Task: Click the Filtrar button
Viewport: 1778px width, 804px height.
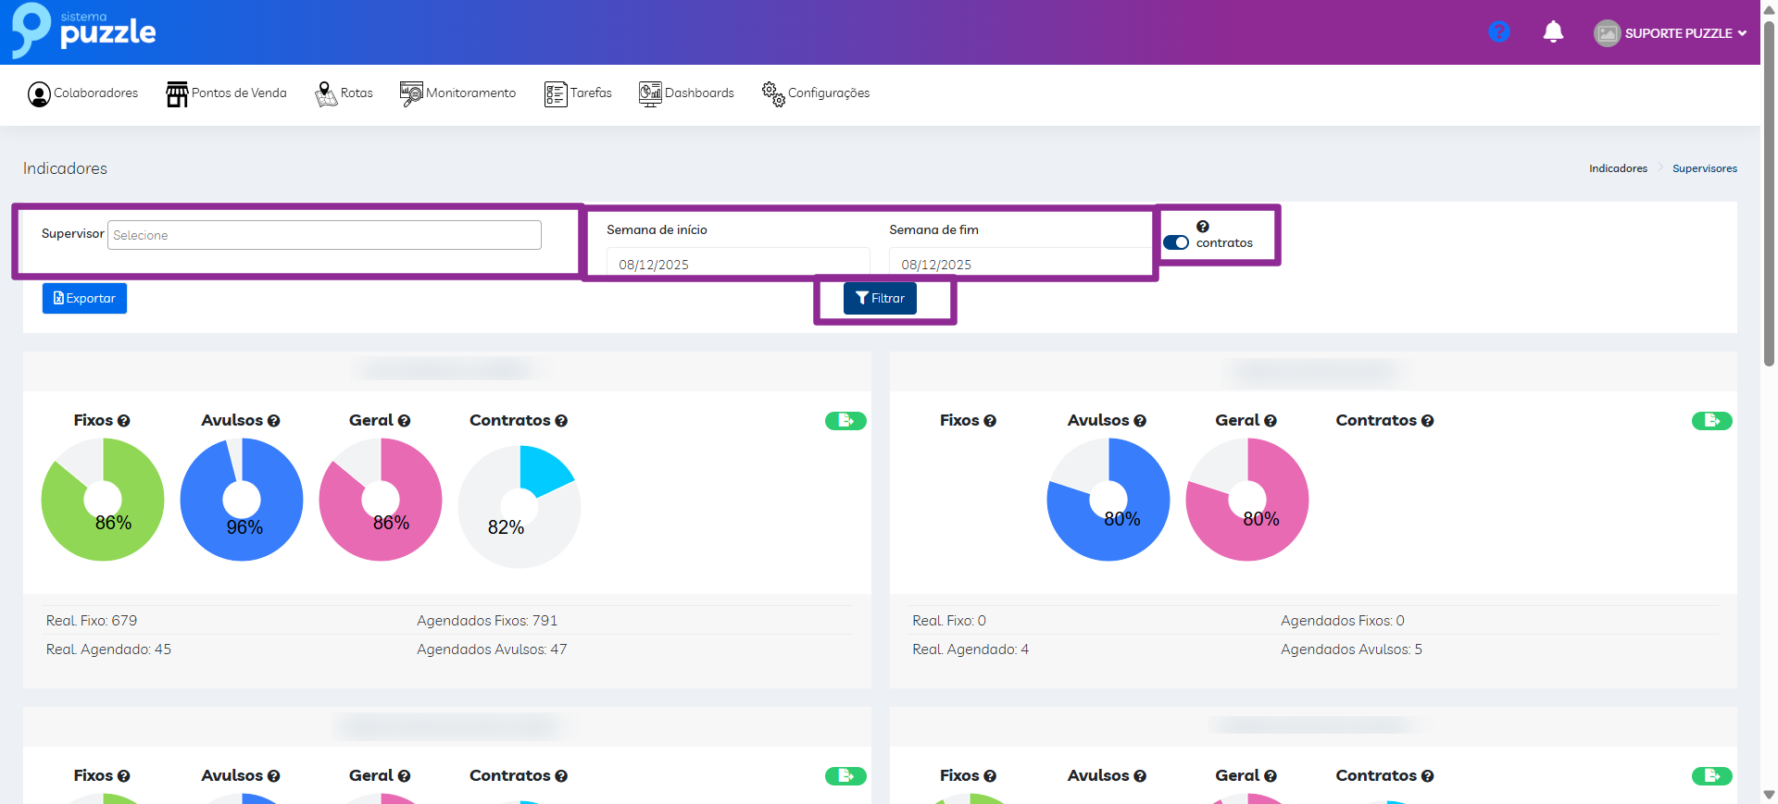Action: click(x=880, y=298)
